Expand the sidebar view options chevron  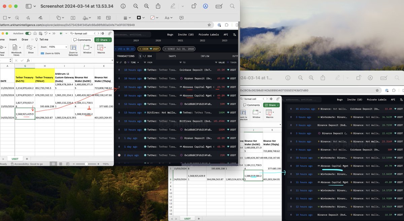coord(35,6)
